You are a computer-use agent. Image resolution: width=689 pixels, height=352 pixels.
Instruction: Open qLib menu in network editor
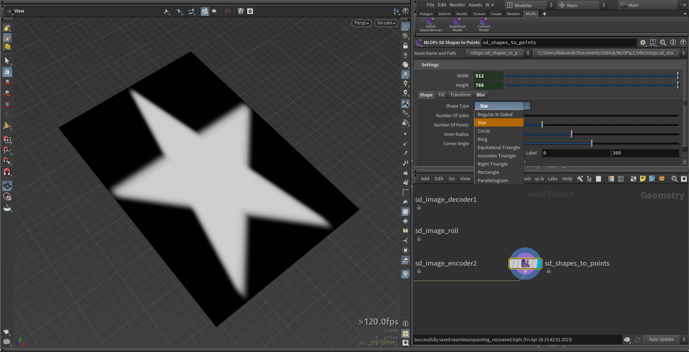point(539,179)
